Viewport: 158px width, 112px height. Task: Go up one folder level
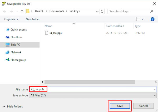(22, 11)
